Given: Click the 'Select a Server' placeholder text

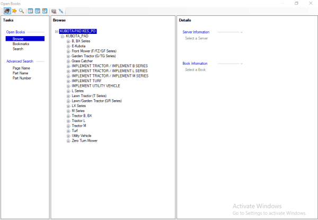Looking at the screenshot, I should (x=196, y=38).
